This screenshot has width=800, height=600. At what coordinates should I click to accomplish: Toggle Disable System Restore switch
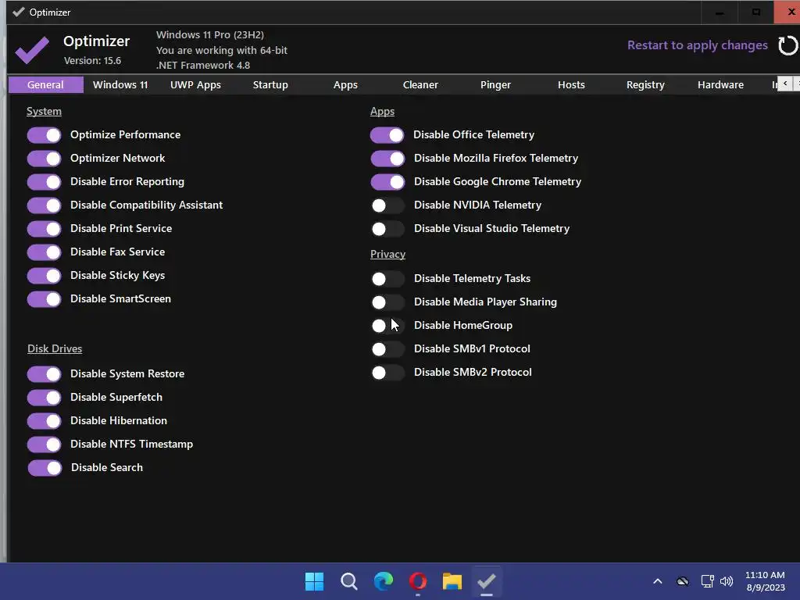45,374
